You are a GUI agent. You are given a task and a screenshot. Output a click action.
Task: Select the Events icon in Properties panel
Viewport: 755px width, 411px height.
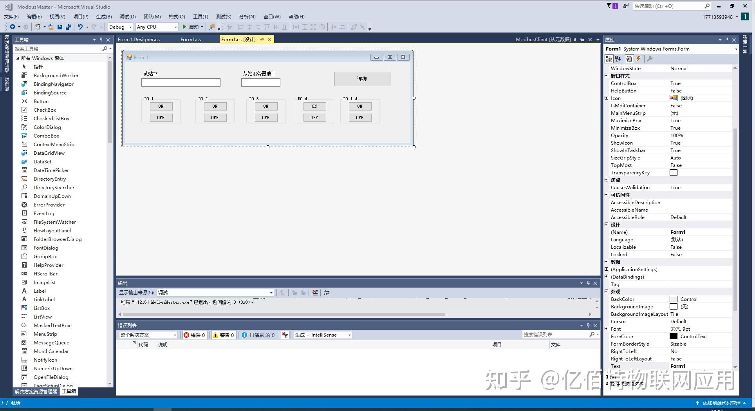coord(638,59)
